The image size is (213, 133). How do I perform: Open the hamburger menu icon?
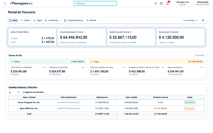click(5, 3)
